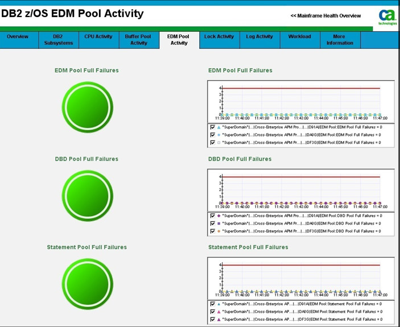Screen dimensions: 400x327
Task: Click DBD Pool Full Failures heading above the status light
Action: tap(86, 159)
